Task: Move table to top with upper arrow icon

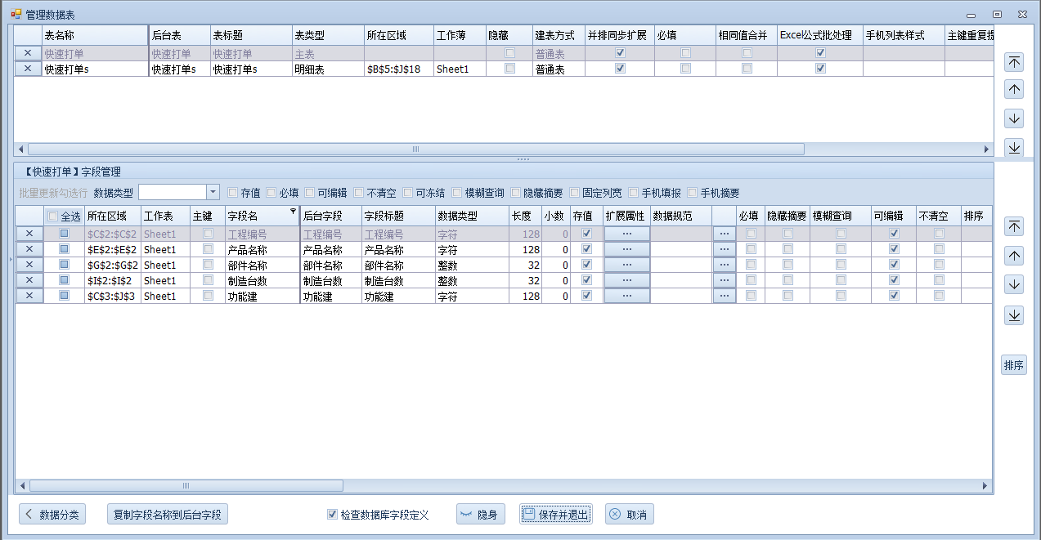Action: (1014, 62)
